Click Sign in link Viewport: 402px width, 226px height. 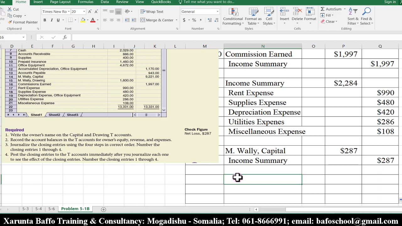pyautogui.click(x=390, y=2)
